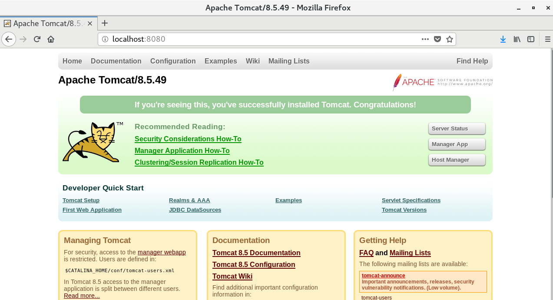
Task: Open Clustering/Session Replication How-To link
Action: click(x=199, y=163)
